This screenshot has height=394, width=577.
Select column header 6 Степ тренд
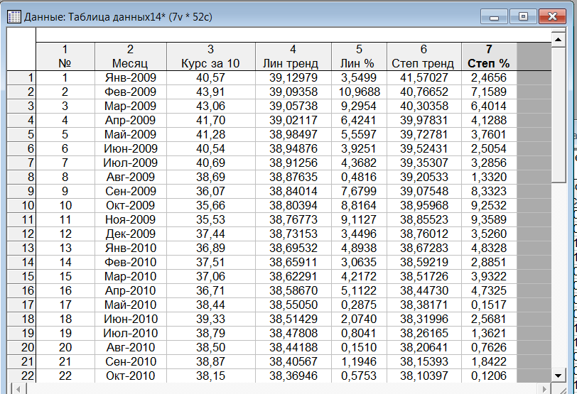pos(424,56)
